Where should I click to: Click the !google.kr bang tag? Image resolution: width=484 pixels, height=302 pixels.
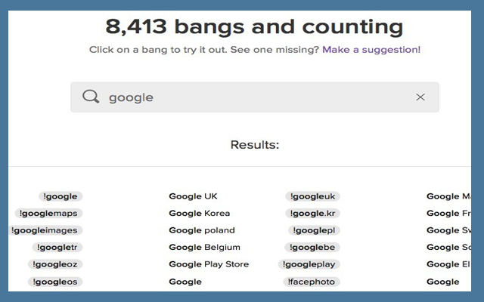point(312,213)
